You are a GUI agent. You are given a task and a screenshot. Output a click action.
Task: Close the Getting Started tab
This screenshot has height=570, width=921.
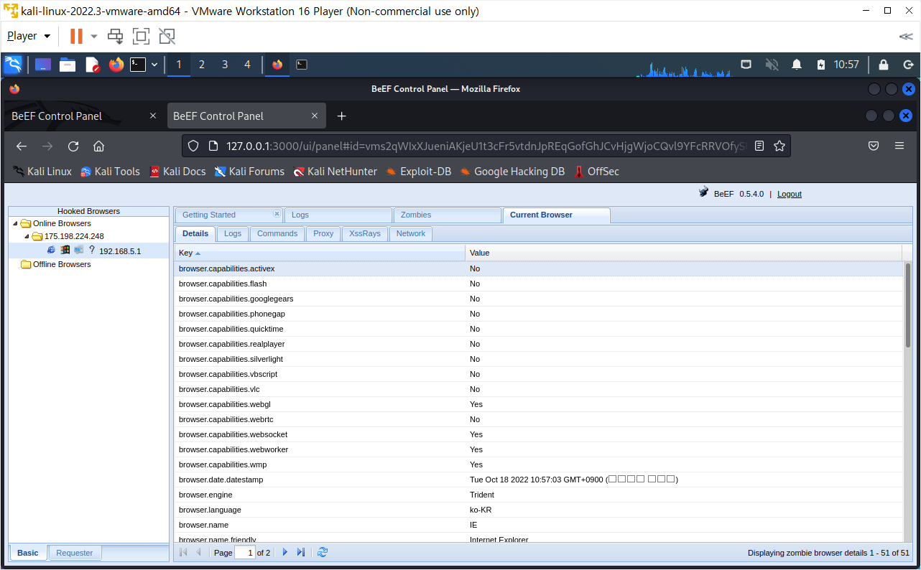coord(277,214)
